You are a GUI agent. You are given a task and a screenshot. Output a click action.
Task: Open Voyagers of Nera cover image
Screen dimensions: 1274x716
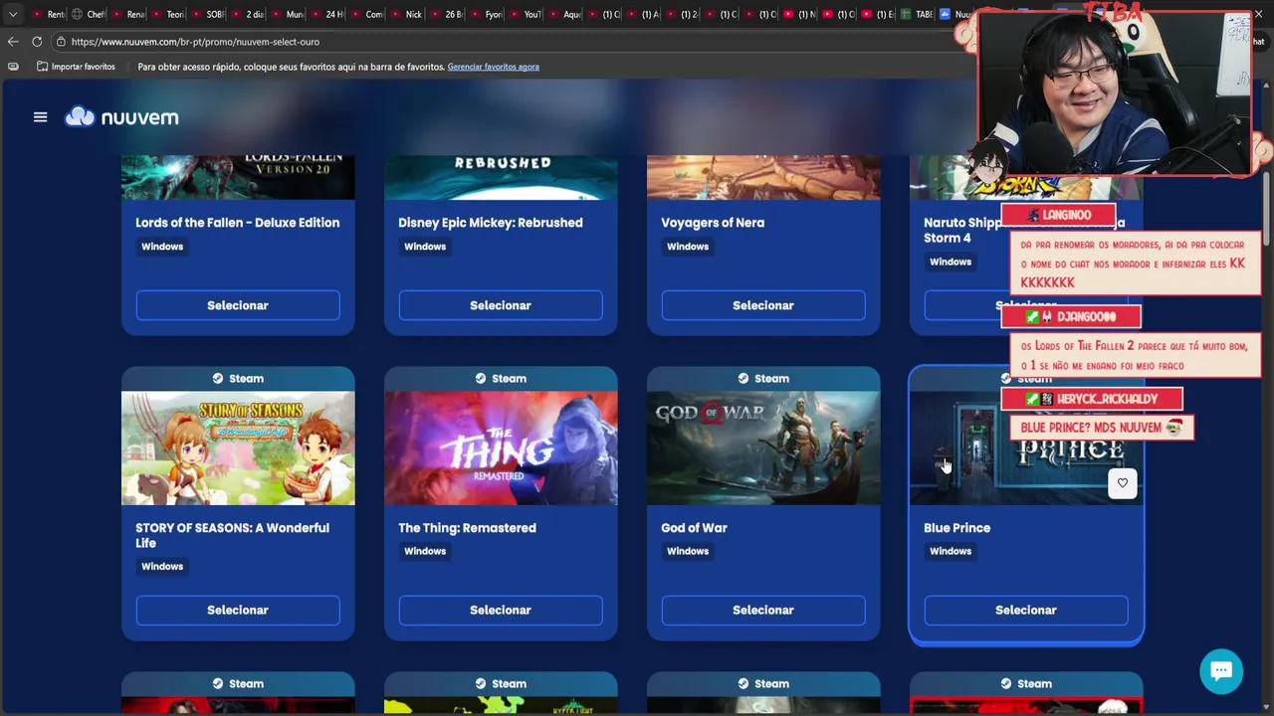[763, 177]
